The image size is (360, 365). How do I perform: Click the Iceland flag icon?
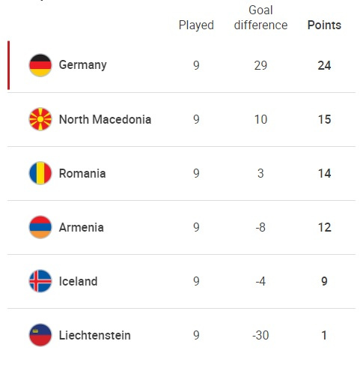[x=40, y=281]
